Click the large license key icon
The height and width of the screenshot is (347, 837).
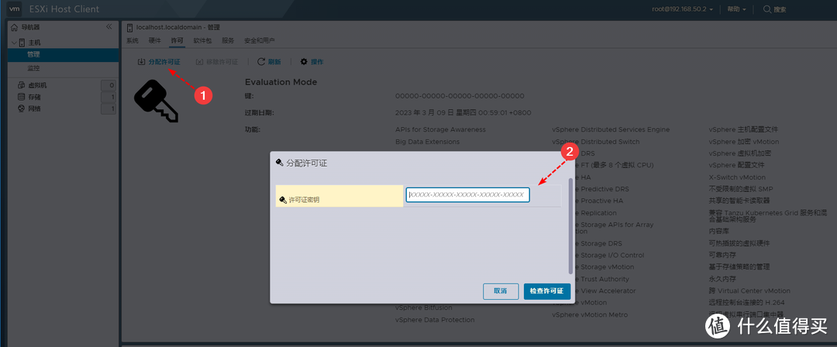coord(155,101)
